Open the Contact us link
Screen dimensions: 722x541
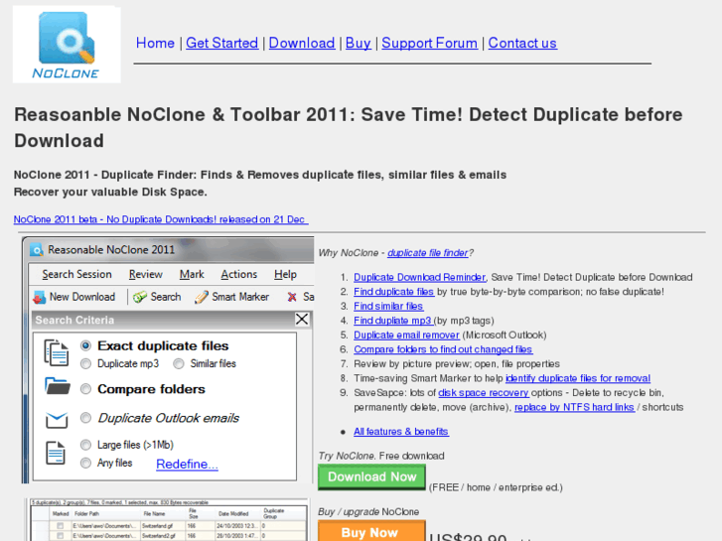(x=522, y=43)
